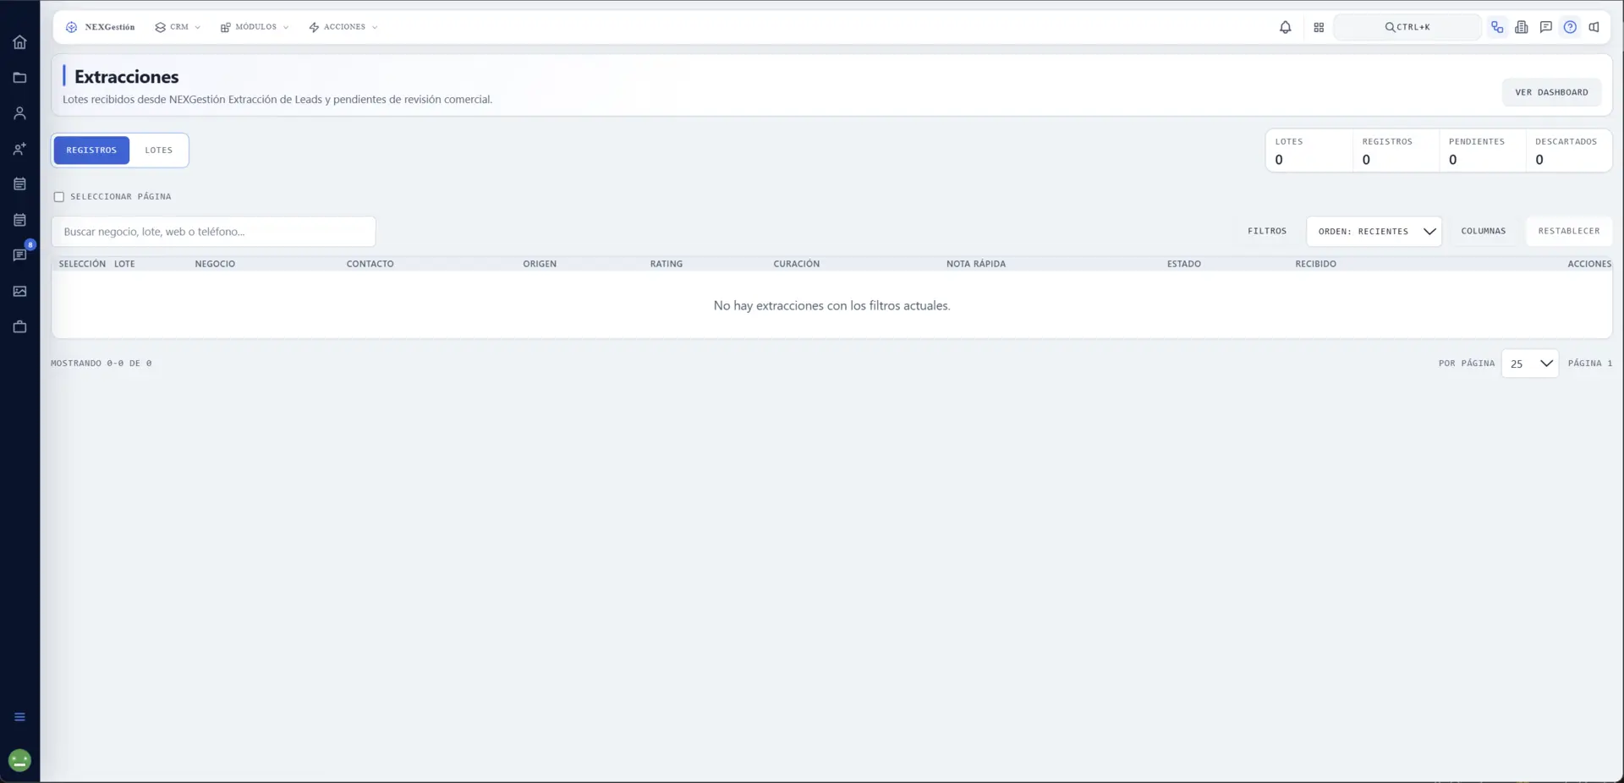Screen dimensions: 1624x783
Task: Expand the Orden: Recientes dropdown
Action: [1374, 231]
